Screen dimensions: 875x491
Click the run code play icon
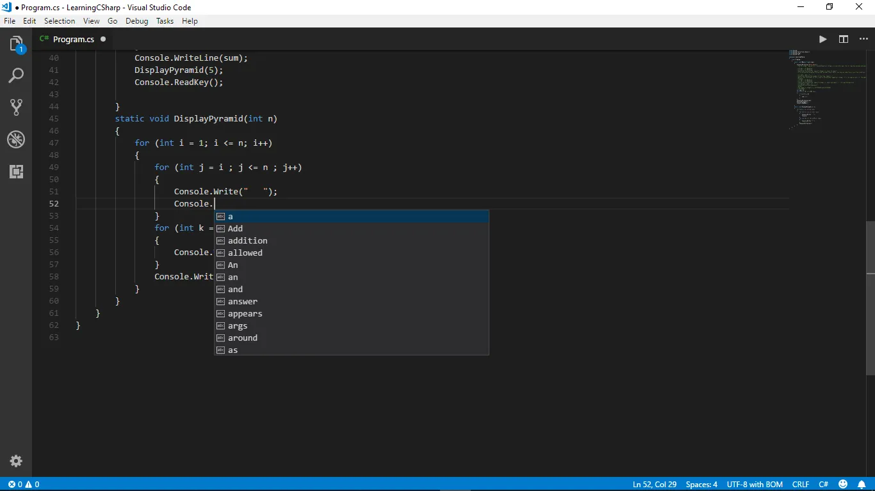[823, 39]
